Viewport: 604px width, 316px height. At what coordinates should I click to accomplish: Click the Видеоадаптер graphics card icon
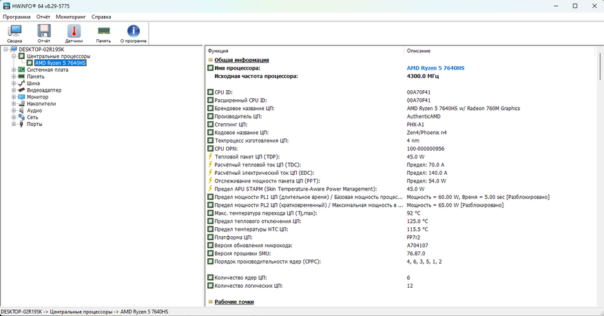[21, 90]
